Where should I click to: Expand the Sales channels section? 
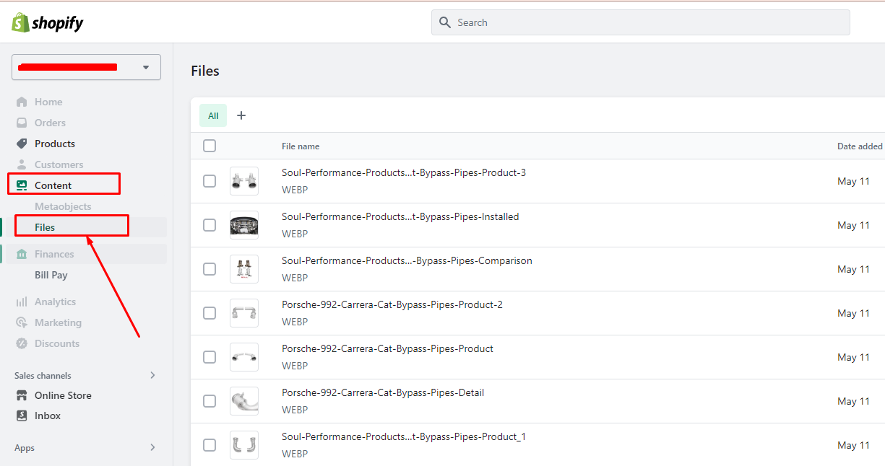(152, 375)
